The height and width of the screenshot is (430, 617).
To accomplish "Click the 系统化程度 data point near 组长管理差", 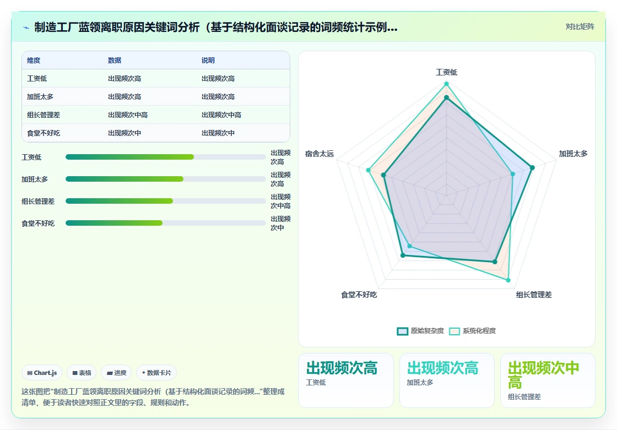I will 508,280.
